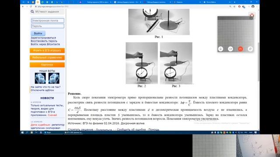This screenshot has width=280, height=157.
Task: Switch to the Таблица Брадиса browser tab with globe icon
Action: coord(128,2)
